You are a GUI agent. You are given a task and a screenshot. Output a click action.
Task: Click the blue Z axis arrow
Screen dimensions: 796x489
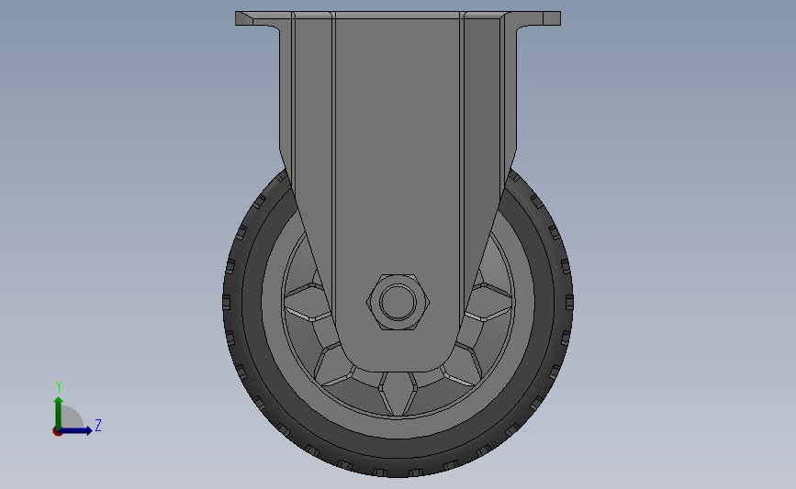[x=76, y=431]
